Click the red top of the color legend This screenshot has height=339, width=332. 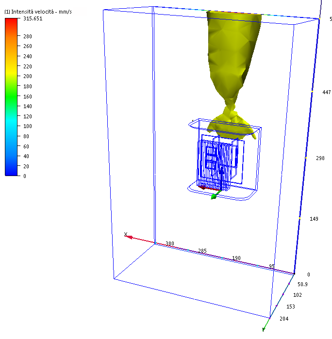point(11,22)
